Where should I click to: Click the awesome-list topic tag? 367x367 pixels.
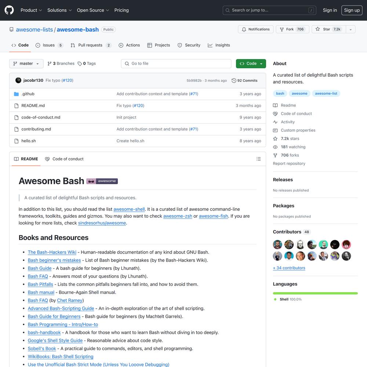(x=326, y=93)
